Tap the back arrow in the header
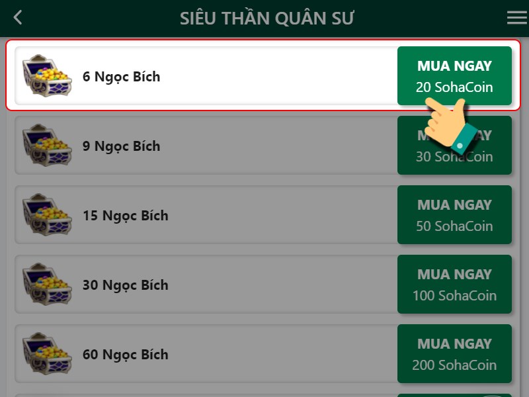Viewport: 529px width, 397px height. click(18, 17)
